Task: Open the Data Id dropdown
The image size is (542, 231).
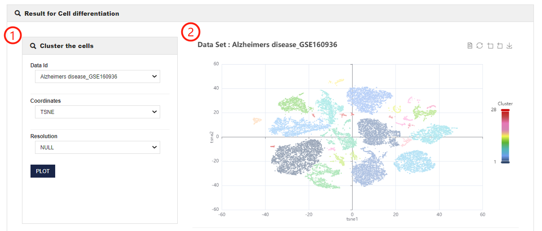Action: [97, 77]
